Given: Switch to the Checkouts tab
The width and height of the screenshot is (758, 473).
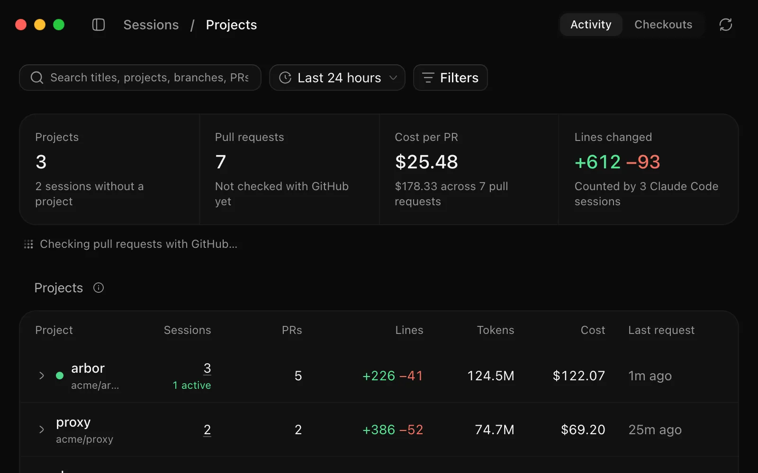Looking at the screenshot, I should pyautogui.click(x=663, y=25).
